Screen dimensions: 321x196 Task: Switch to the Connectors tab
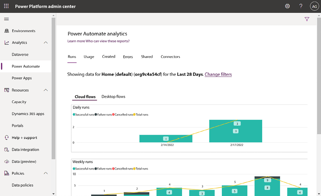pos(170,57)
